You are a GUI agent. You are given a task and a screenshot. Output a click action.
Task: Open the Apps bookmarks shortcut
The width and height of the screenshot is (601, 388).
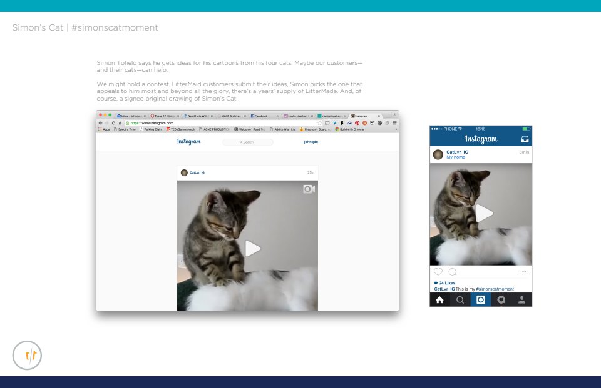pos(104,129)
